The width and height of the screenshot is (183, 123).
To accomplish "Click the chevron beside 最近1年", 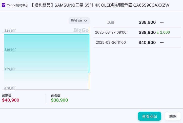I will coord(86,21).
